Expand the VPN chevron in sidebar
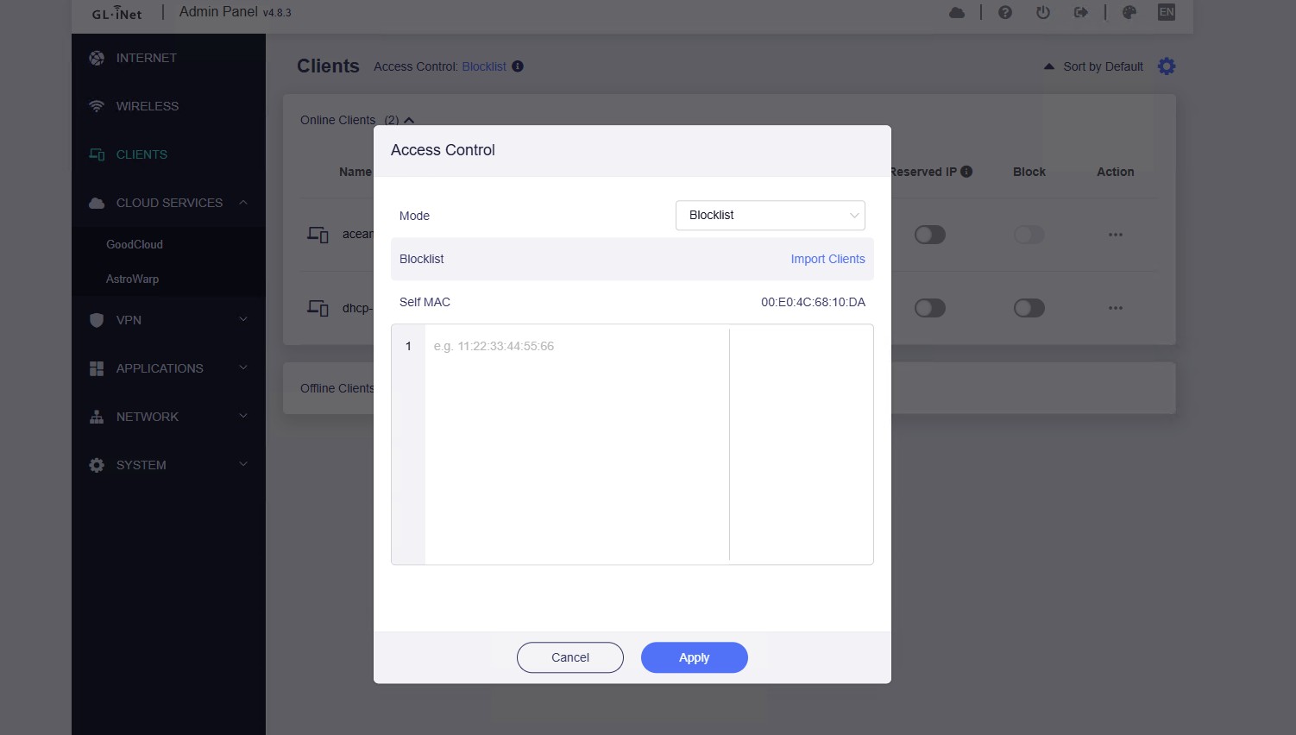This screenshot has width=1296, height=735. click(243, 320)
